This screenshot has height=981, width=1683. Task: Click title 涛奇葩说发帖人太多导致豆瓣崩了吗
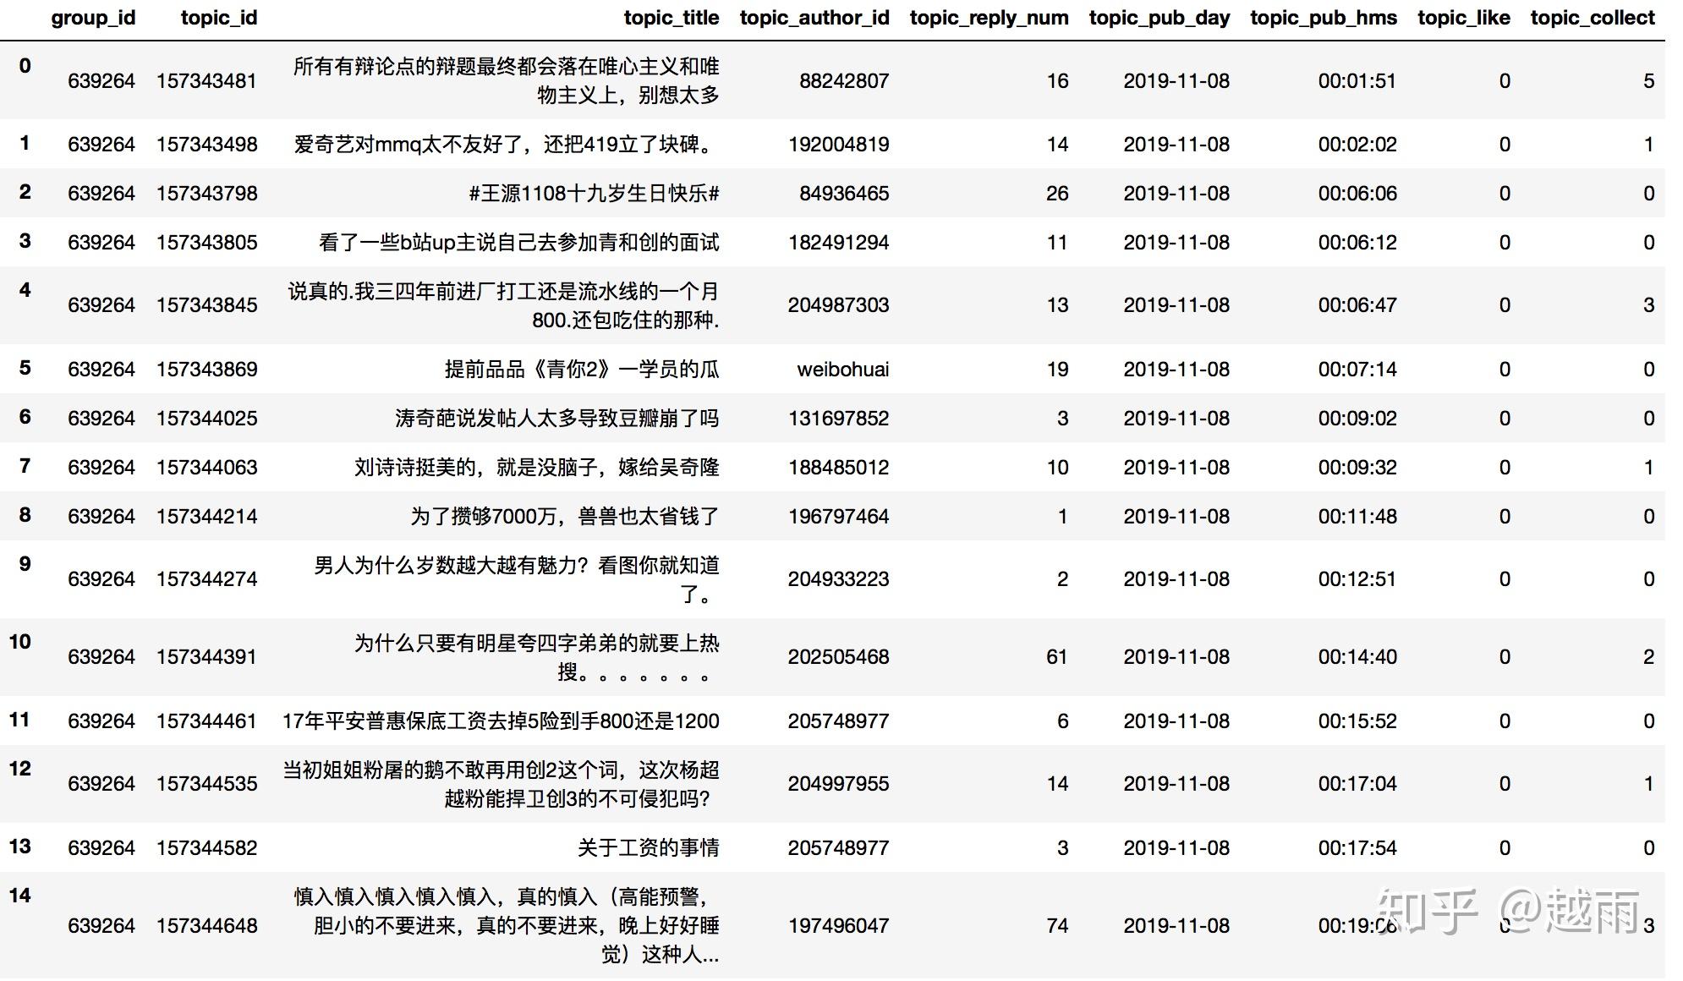tap(557, 419)
